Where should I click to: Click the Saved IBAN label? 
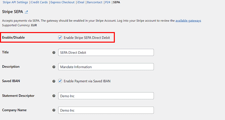[x=11, y=81]
